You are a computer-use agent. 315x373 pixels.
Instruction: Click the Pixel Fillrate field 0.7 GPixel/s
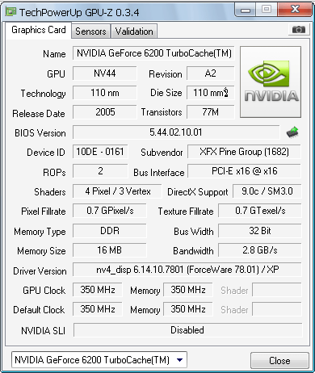(x=110, y=211)
